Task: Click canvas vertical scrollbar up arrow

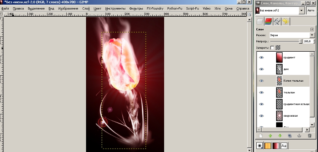Action: tap(250, 19)
